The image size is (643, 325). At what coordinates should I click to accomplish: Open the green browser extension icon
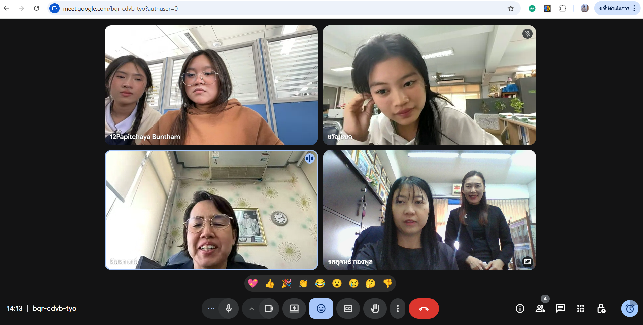pos(532,8)
